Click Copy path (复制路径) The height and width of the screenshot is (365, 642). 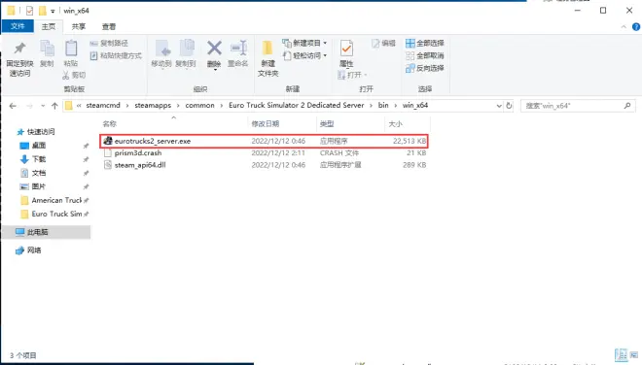click(x=109, y=43)
